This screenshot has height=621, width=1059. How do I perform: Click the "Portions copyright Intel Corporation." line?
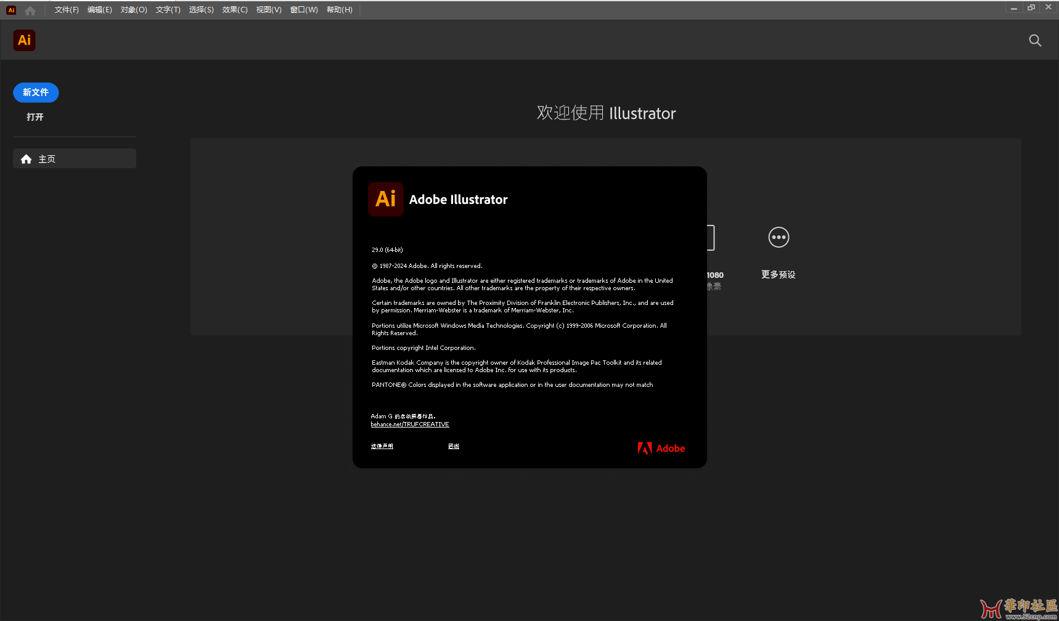click(423, 348)
